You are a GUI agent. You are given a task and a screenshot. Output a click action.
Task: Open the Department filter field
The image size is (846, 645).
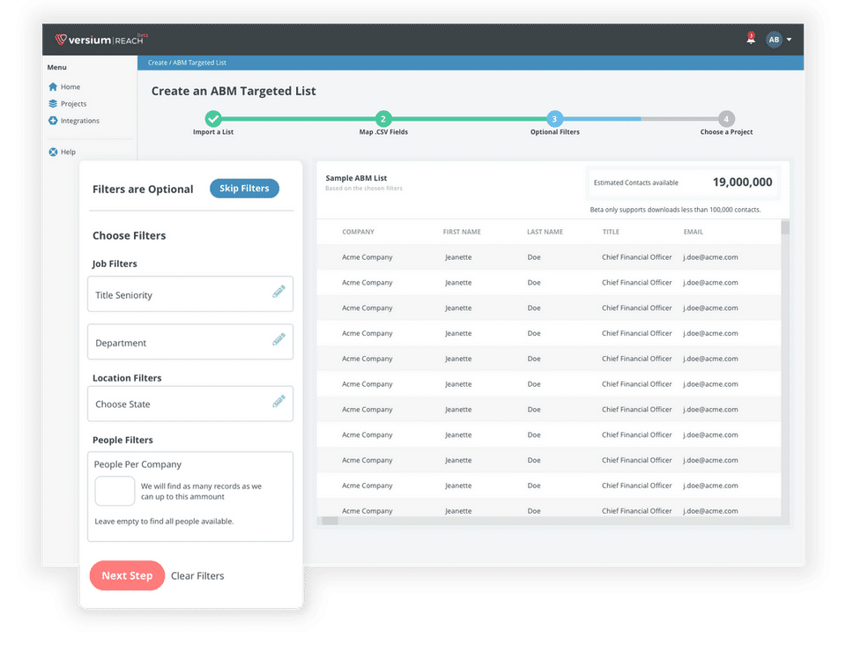point(190,342)
